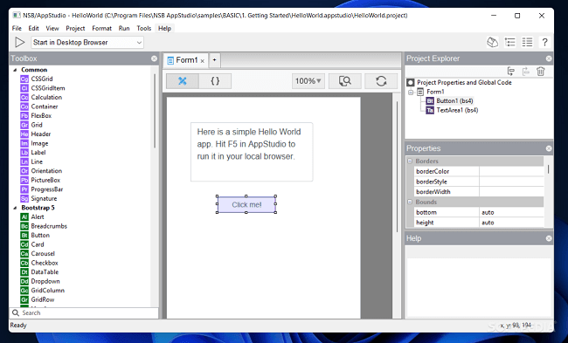The height and width of the screenshot is (343, 568).
Task: Select the GridColumn control
Action: pos(43,291)
